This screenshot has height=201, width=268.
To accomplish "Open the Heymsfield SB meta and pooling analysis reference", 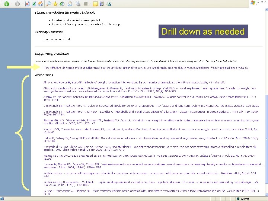I will (x=150, y=148).
